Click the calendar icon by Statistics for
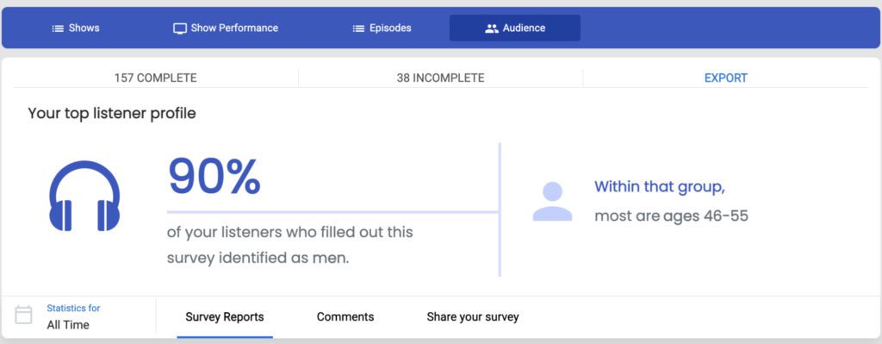Viewport: 882px width, 344px height. (x=23, y=315)
